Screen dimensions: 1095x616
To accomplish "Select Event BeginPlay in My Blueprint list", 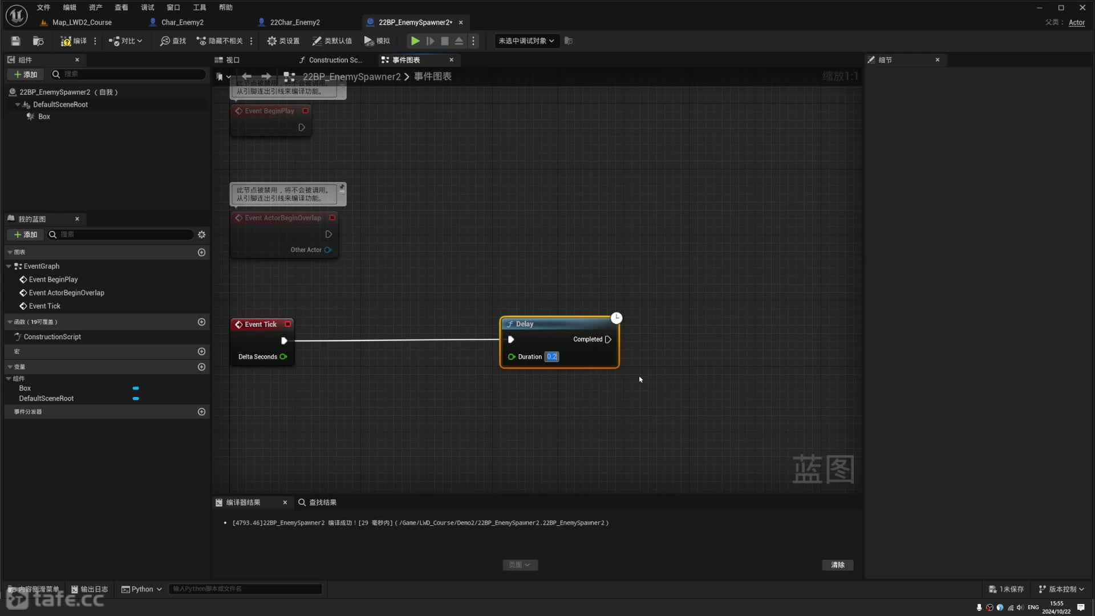I will (x=52, y=279).
